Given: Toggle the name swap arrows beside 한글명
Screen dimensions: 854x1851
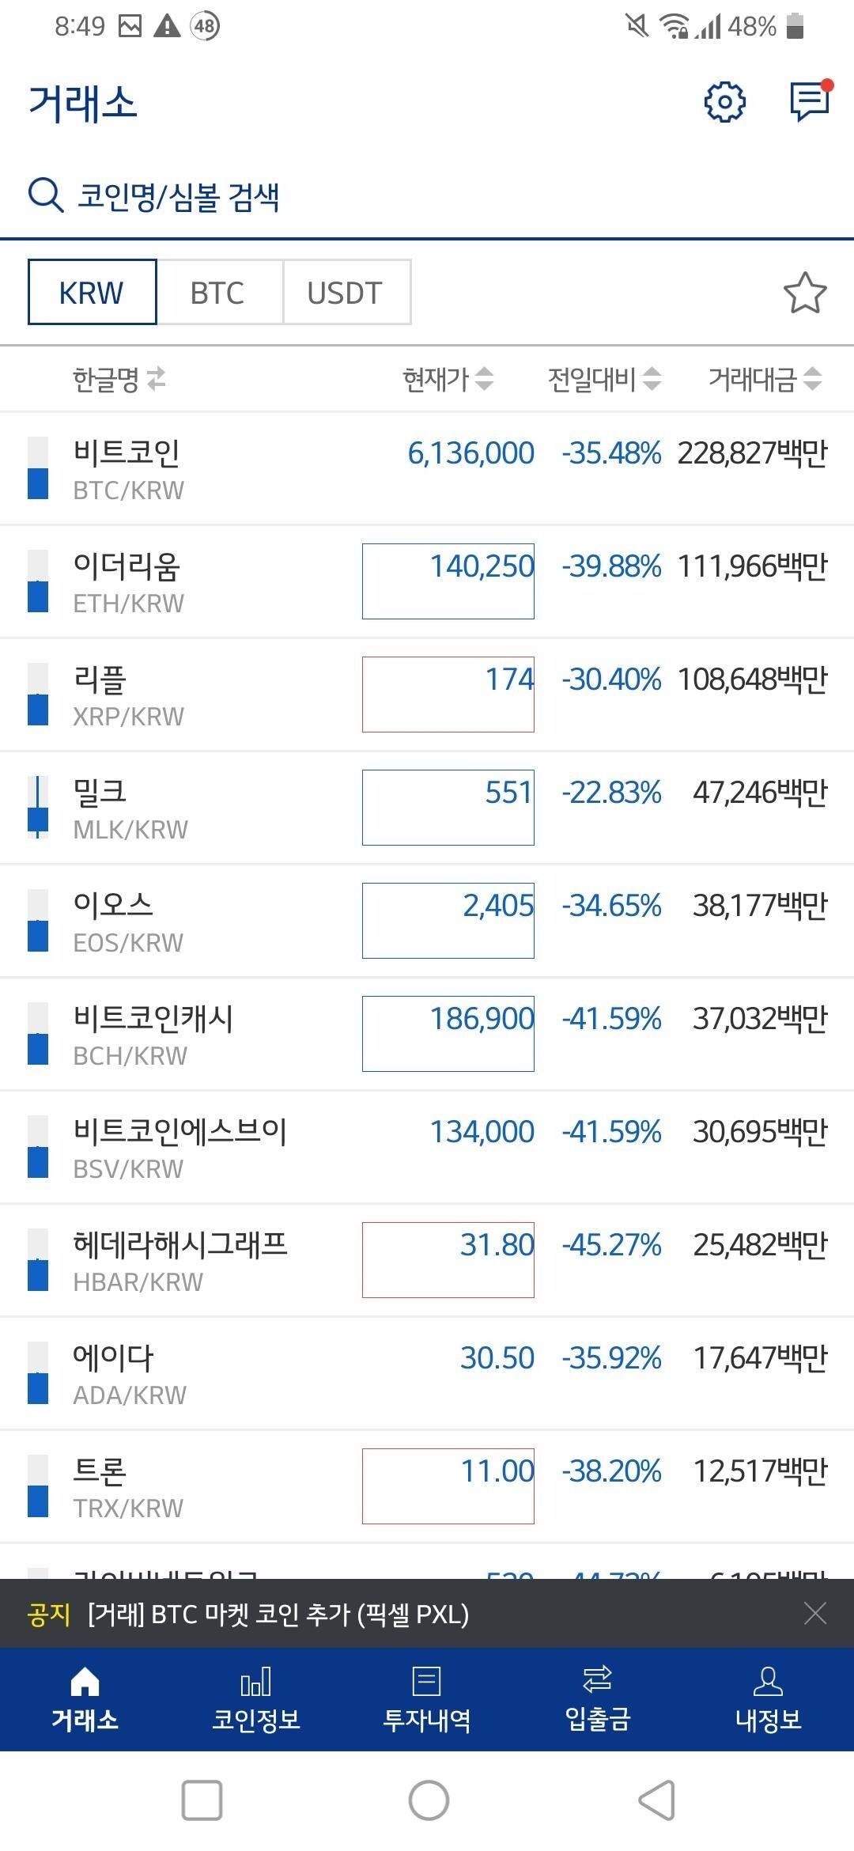Looking at the screenshot, I should [155, 377].
